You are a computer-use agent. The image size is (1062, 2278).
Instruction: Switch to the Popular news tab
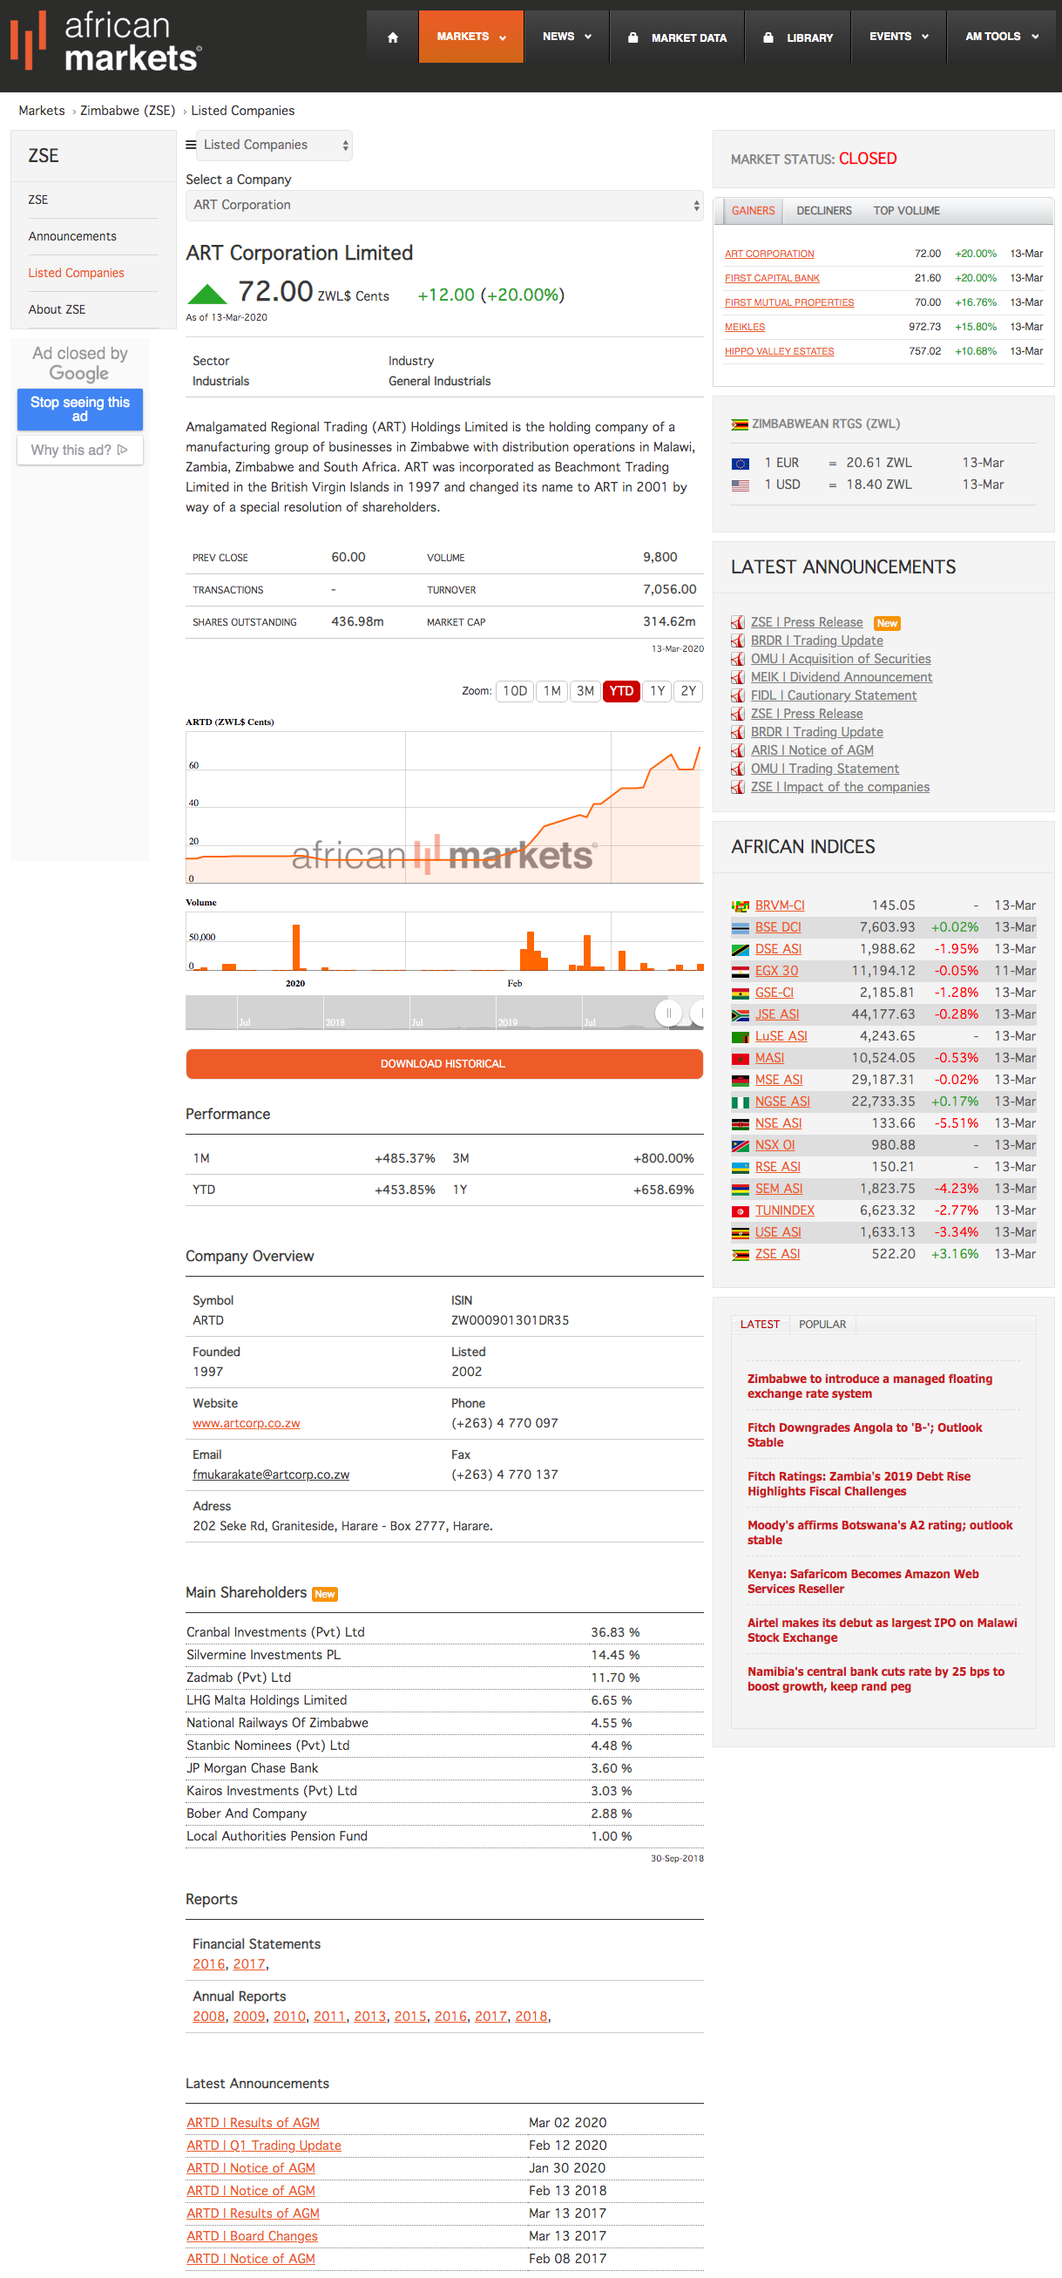(x=822, y=1325)
